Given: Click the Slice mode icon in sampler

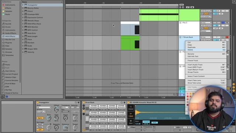Looking at the screenshot, I should tap(131, 122).
